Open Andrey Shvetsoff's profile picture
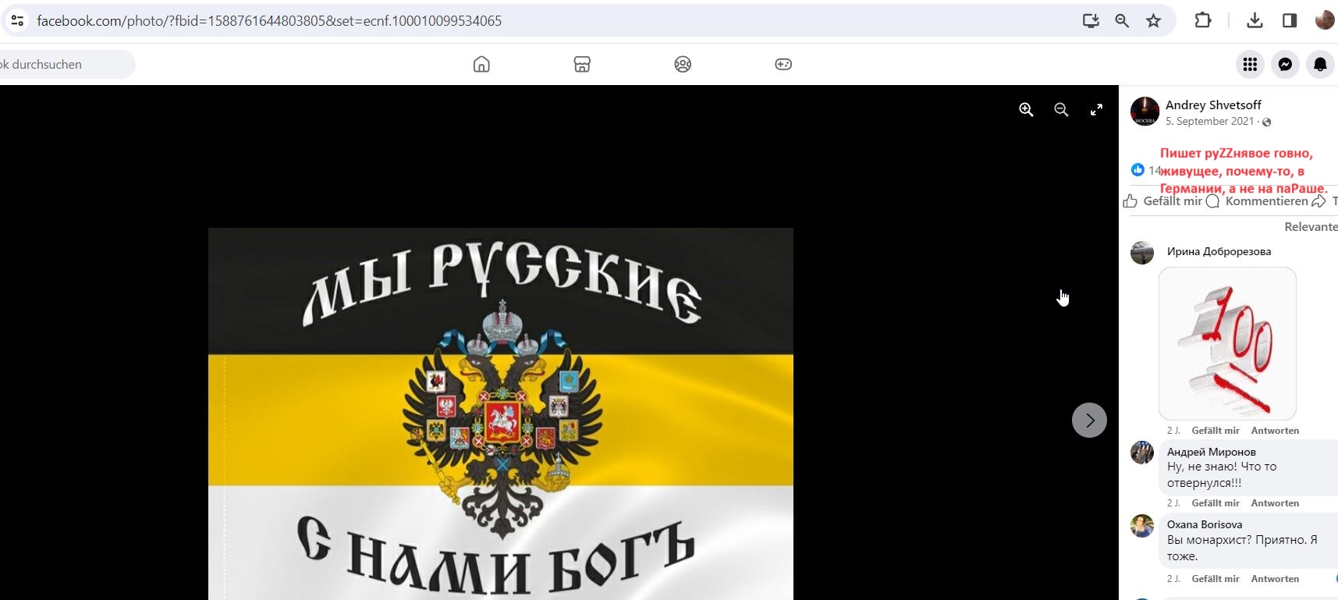 [x=1145, y=112]
